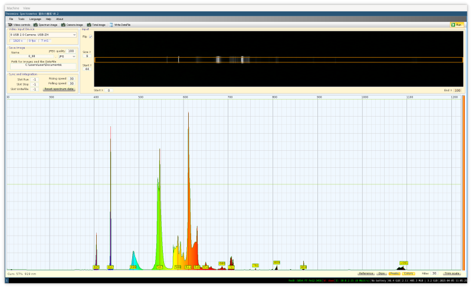The width and height of the screenshot is (472, 288).
Task: Click the 809 peak wavelength label
Action: pos(277,262)
